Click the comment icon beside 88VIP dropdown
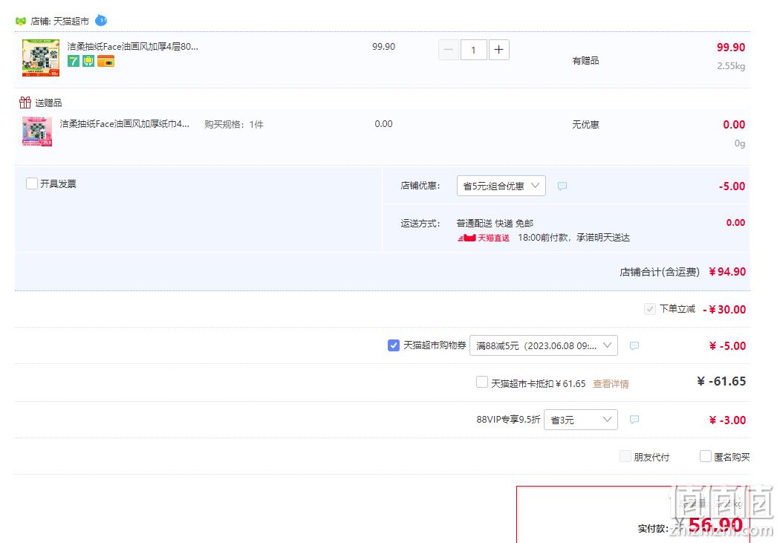 (x=634, y=420)
